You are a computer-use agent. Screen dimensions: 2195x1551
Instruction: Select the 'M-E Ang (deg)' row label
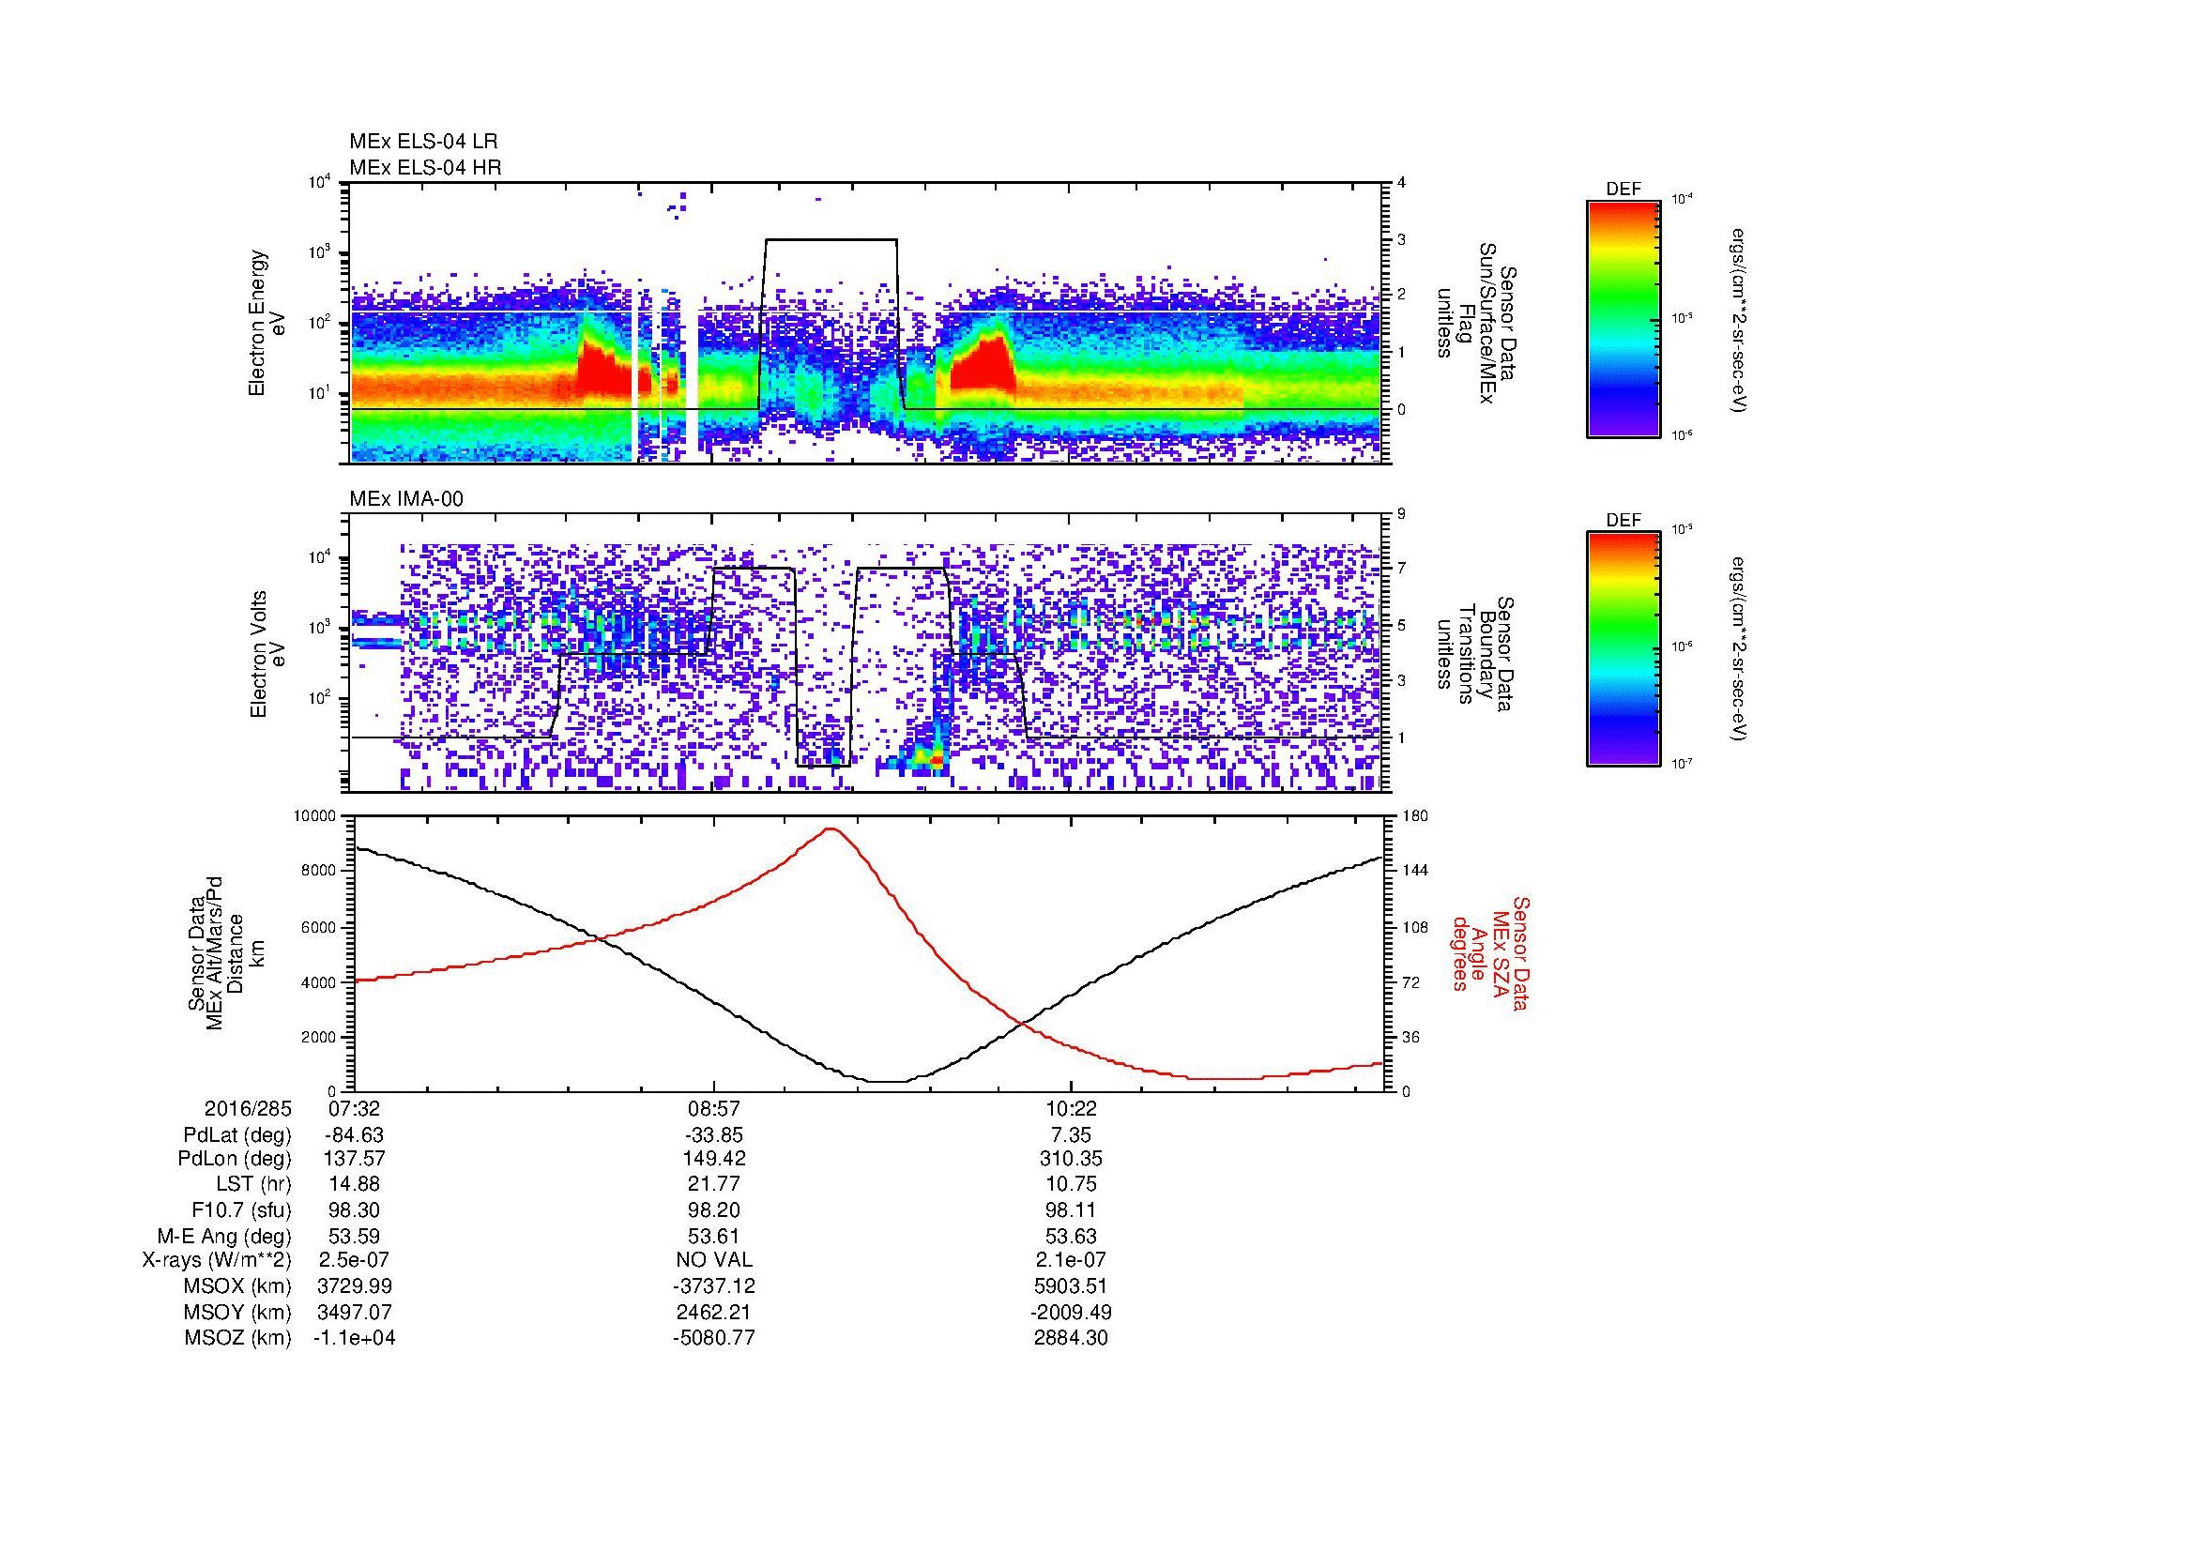coord(223,1237)
